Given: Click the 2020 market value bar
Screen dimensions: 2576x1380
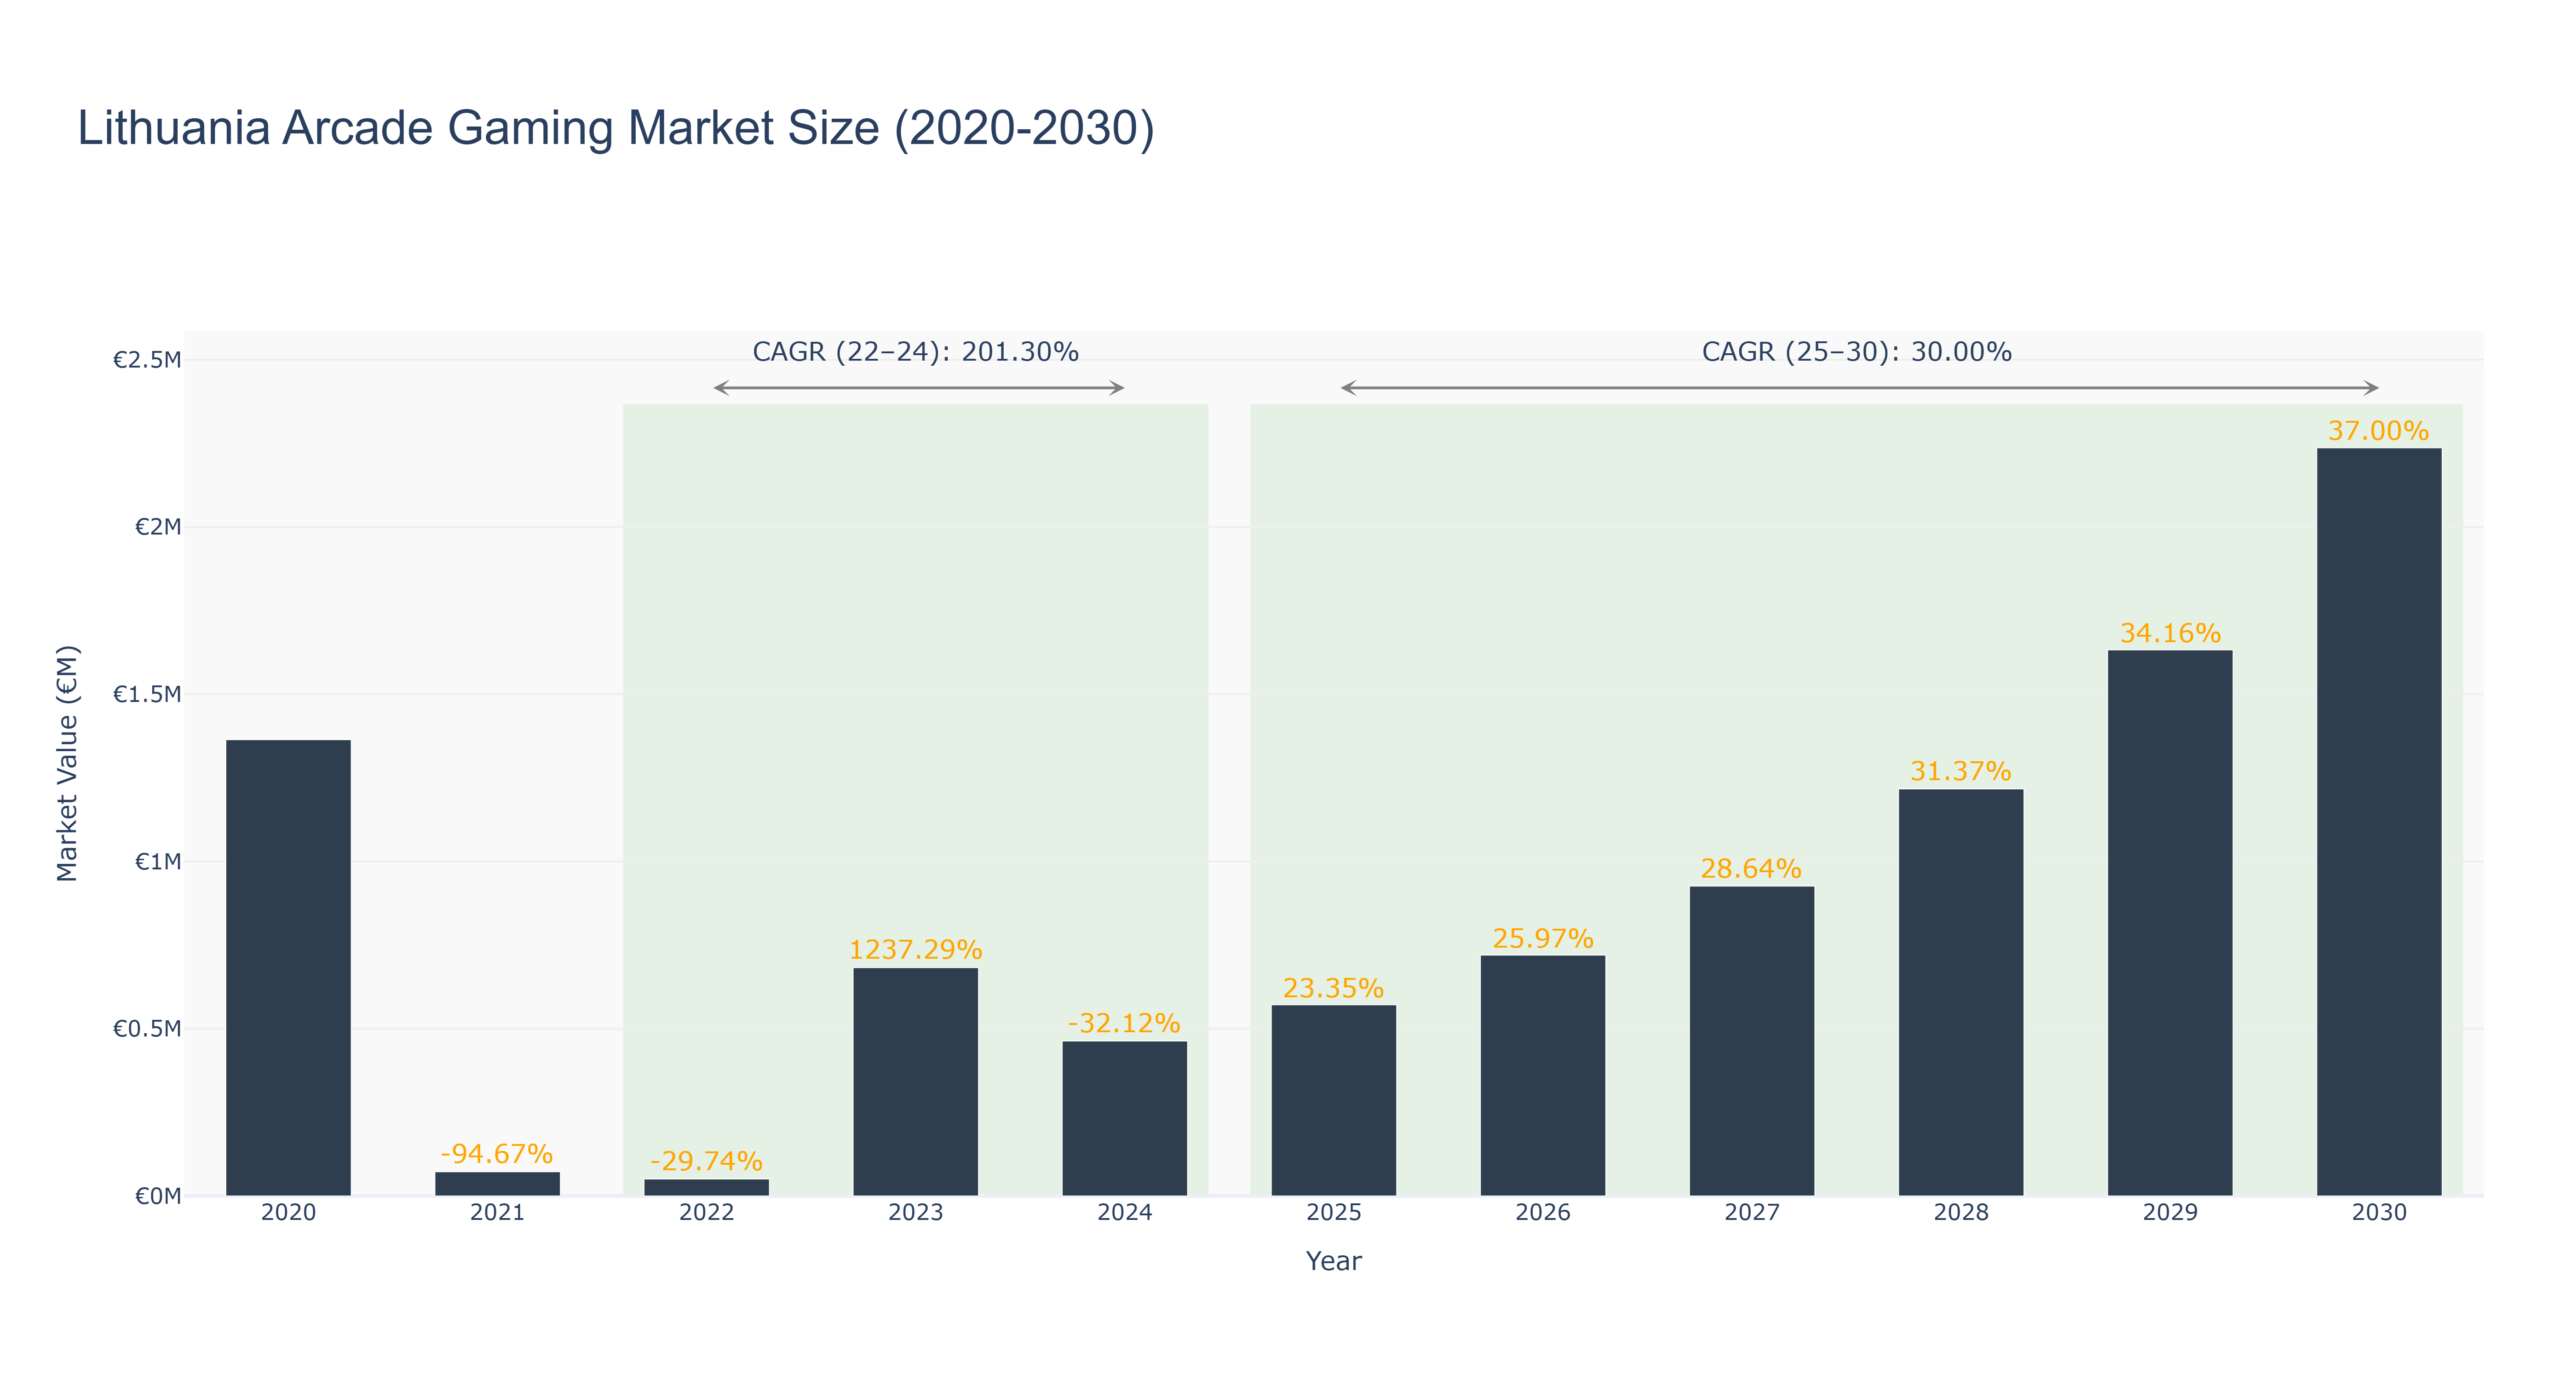Looking at the screenshot, I should coord(288,967).
